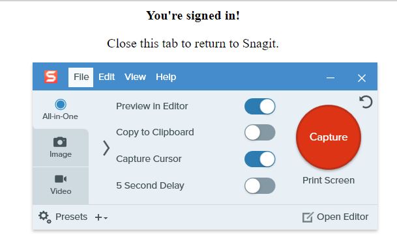
Task: Open the File menu
Action: (81, 77)
